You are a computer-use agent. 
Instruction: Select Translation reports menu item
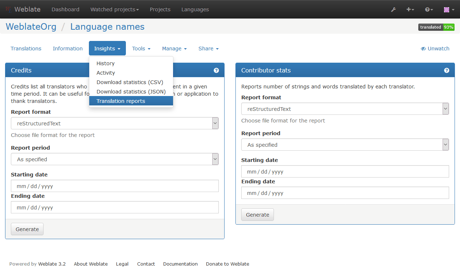coord(131,101)
